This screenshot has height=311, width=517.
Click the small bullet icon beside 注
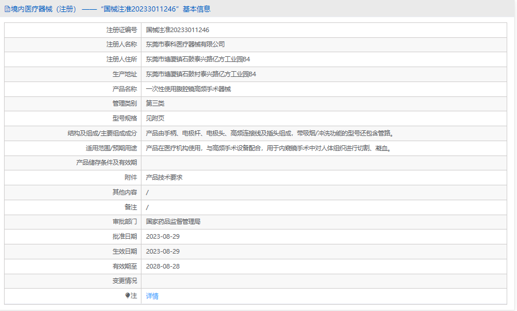[128, 296]
